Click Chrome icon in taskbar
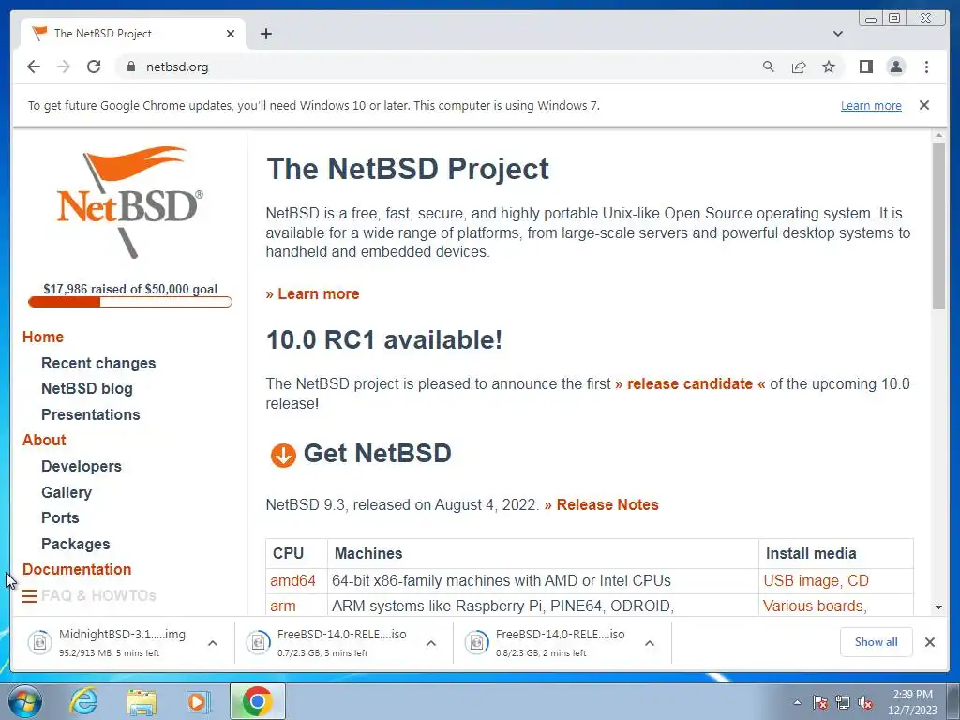 pos(257,701)
